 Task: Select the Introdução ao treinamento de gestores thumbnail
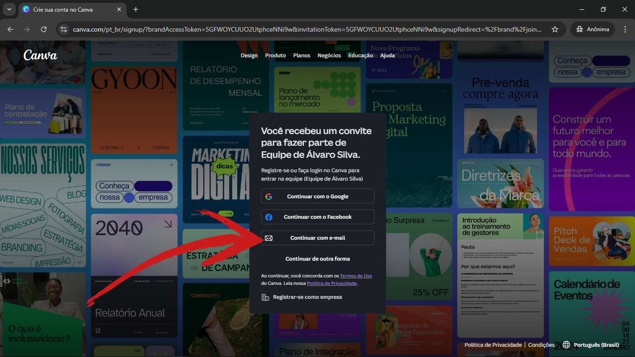[500, 276]
